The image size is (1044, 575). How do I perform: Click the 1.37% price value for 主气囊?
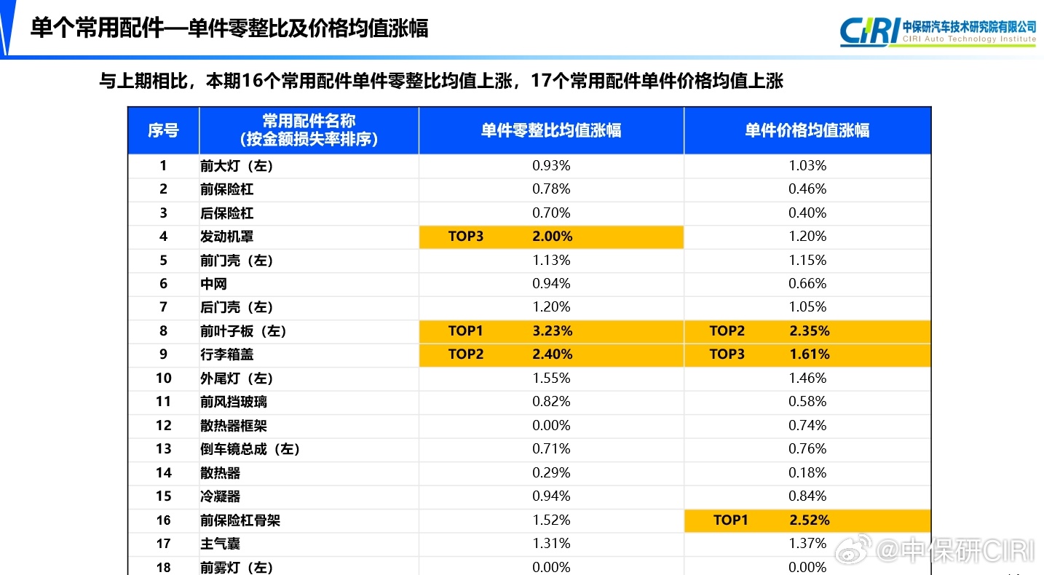coord(807,544)
